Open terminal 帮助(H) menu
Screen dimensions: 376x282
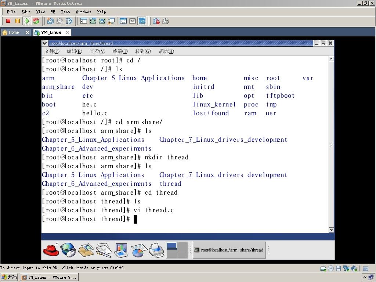tap(166, 51)
